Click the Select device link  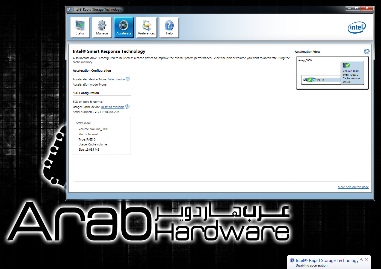pos(116,79)
